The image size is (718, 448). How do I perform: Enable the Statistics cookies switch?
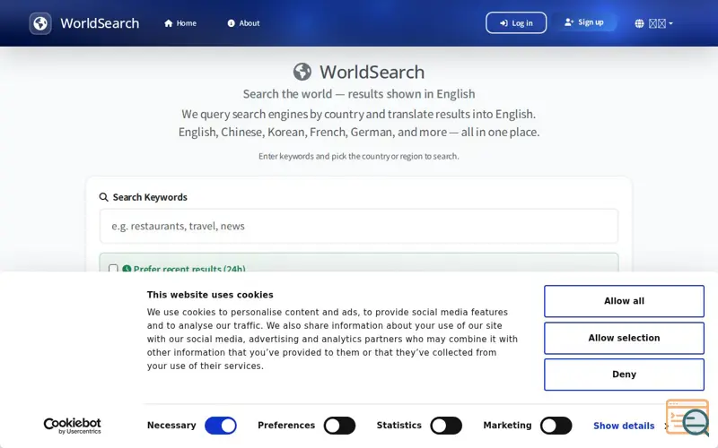pos(446,426)
